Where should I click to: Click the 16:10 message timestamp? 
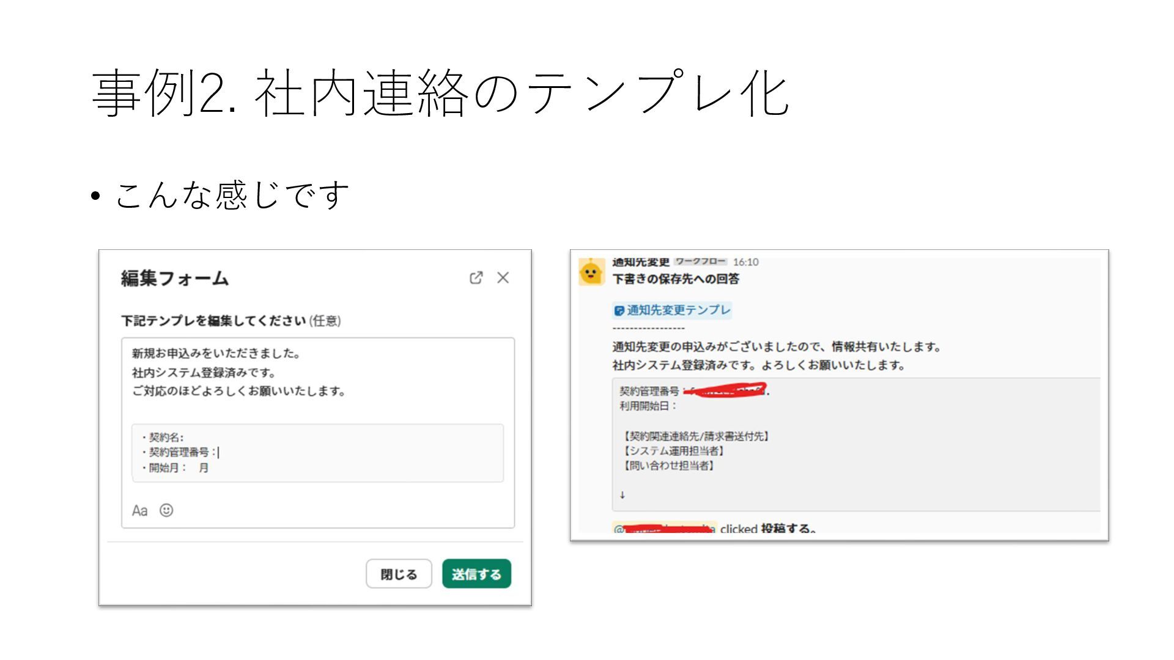[745, 262]
